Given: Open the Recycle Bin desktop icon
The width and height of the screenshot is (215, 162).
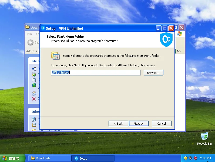Looking at the screenshot, I should (204, 136).
